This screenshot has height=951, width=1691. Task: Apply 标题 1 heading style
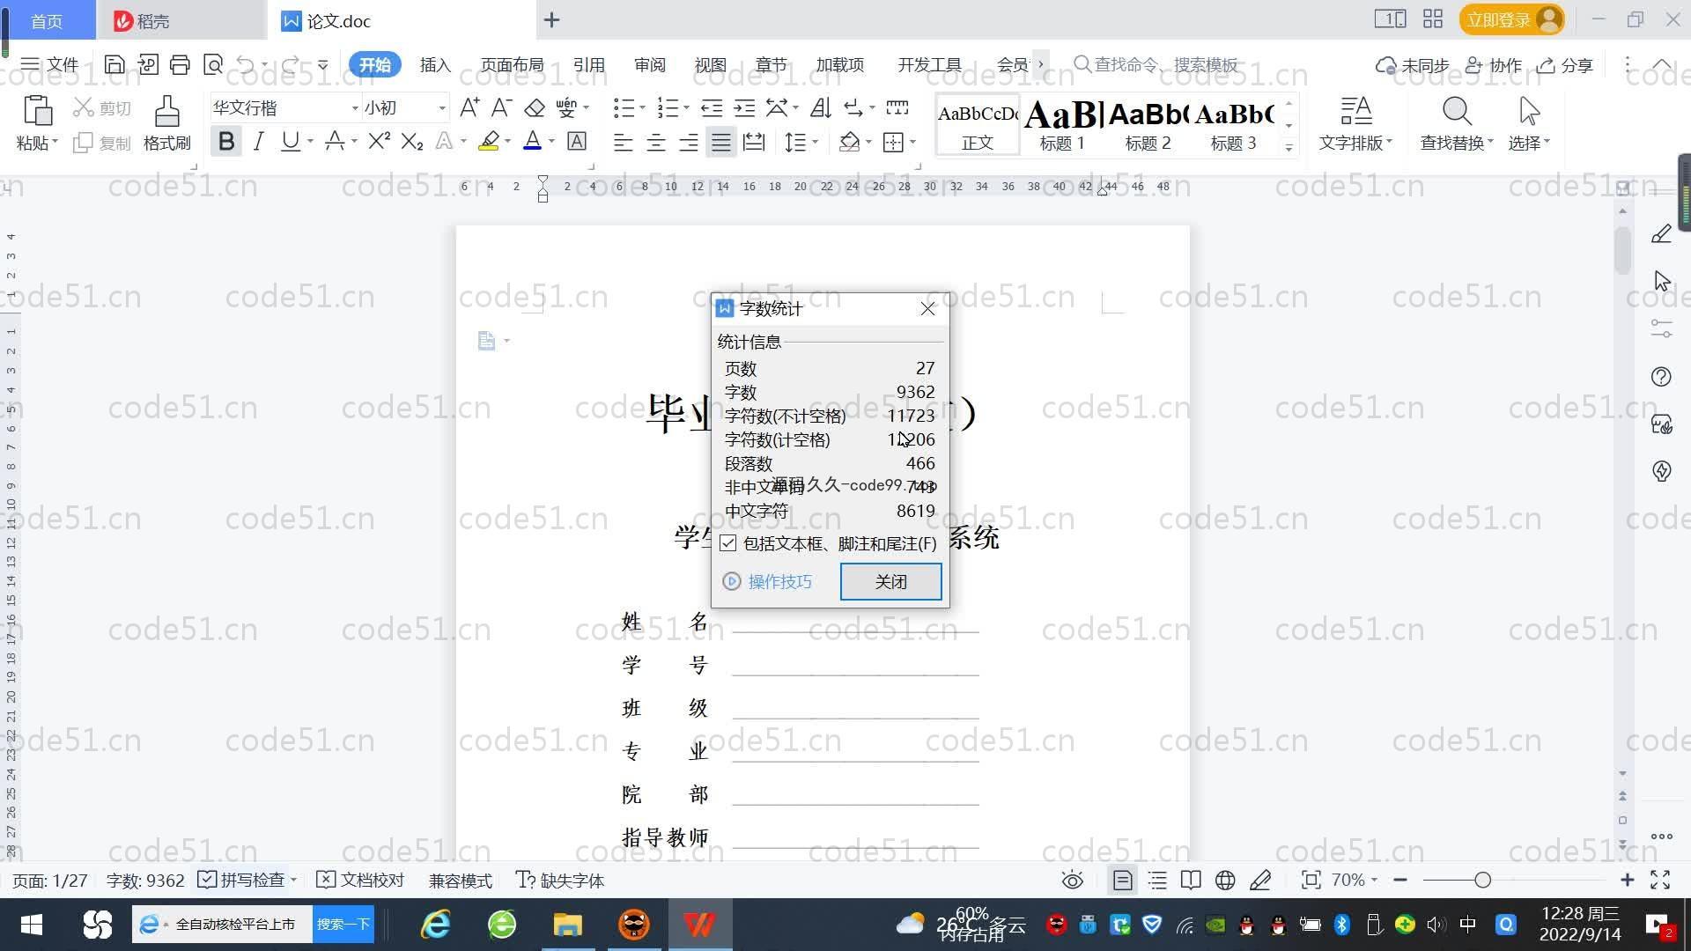pyautogui.click(x=1062, y=125)
